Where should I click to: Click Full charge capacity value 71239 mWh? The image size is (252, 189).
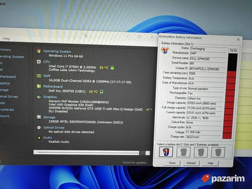pos(205,108)
